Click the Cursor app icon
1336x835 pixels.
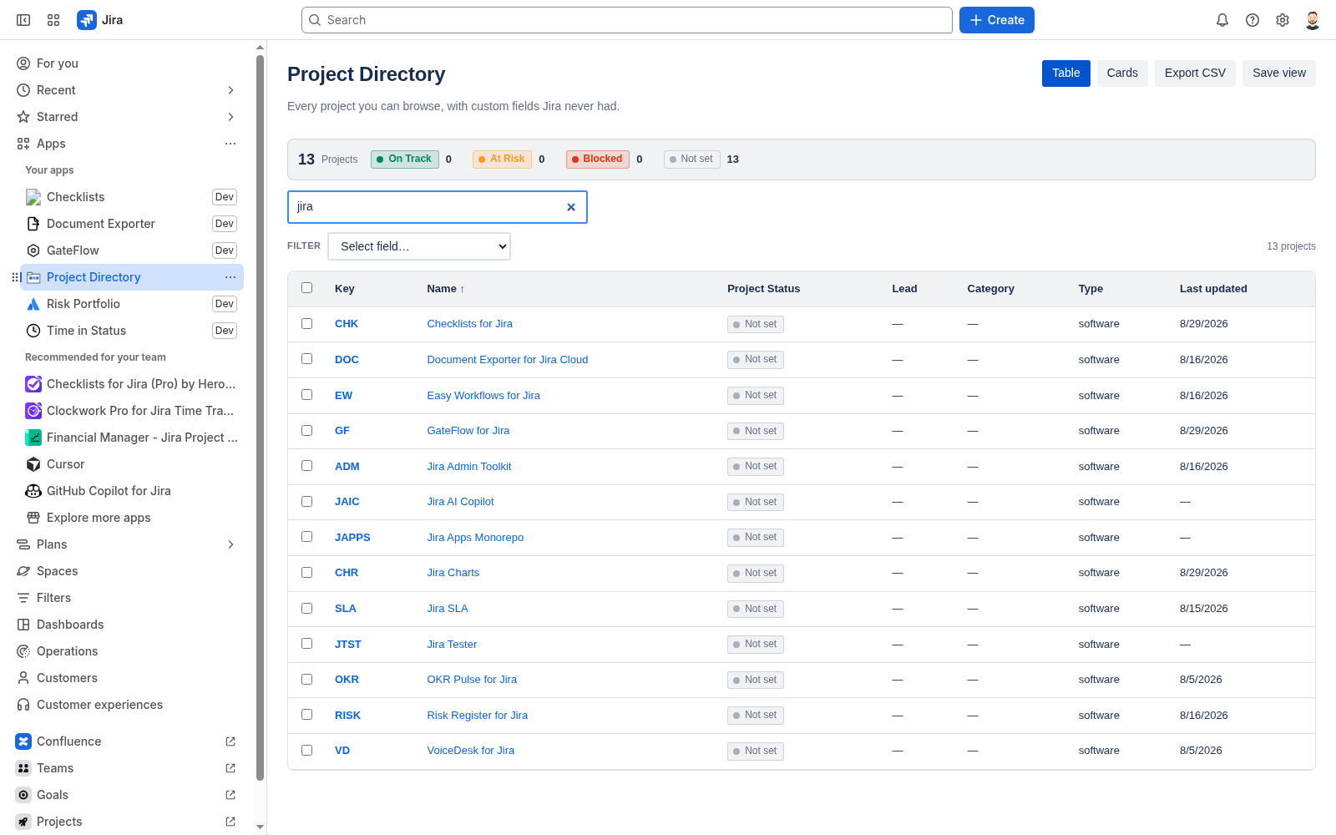point(33,464)
